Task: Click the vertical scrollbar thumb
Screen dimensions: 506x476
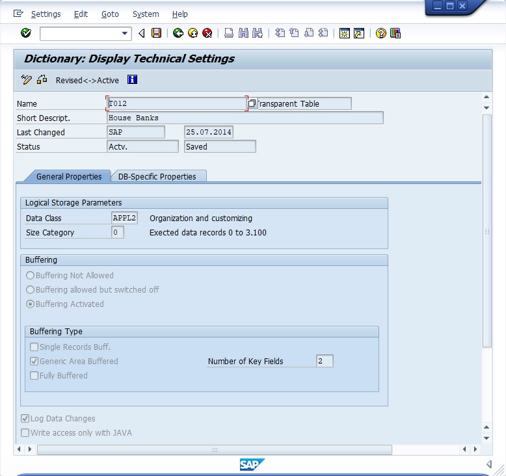Action: 486,231
